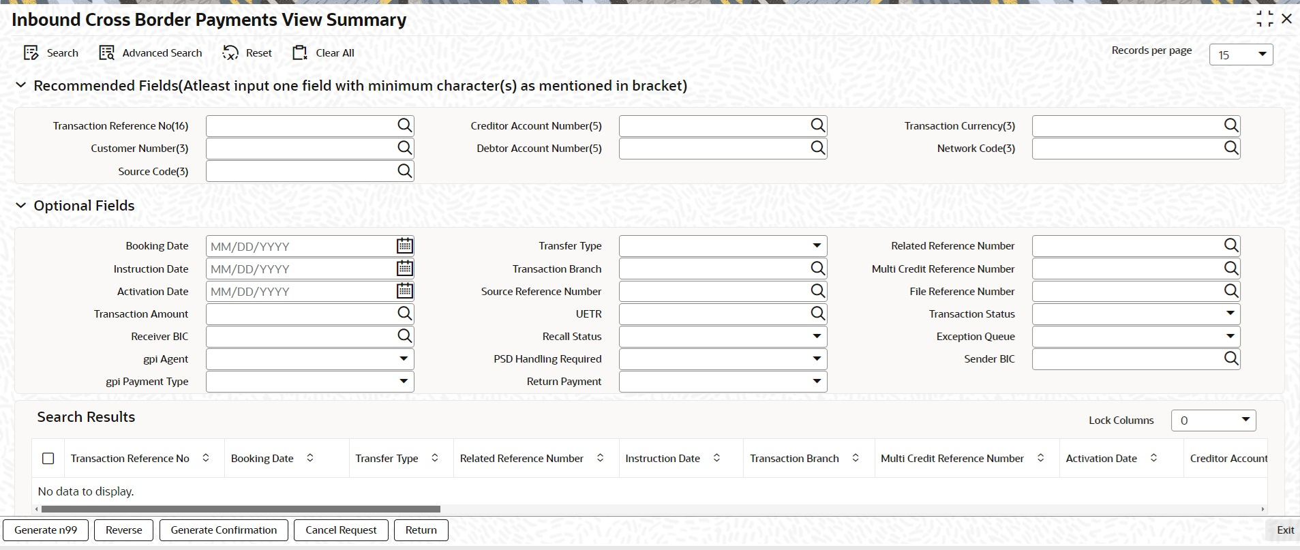Minimize the summary window with collapse icon
This screenshot has height=550, width=1300.
[x=1265, y=19]
